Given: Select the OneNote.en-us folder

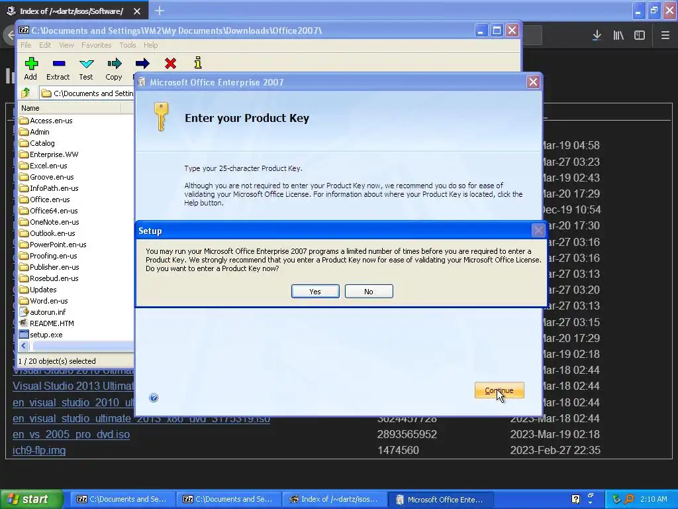Looking at the screenshot, I should click(49, 222).
